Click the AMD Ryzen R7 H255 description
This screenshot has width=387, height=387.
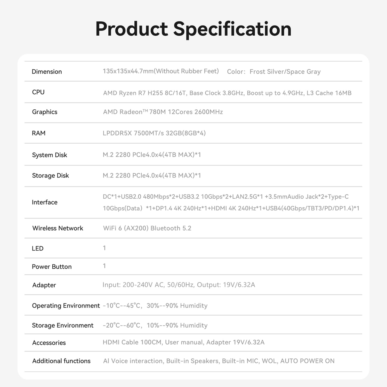(x=227, y=93)
